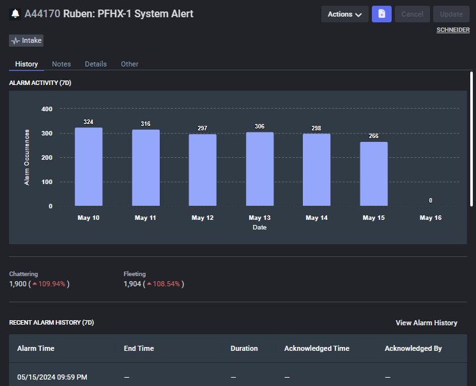The width and height of the screenshot is (476, 386).
Task: Sort by the Alarm Time column header
Action: point(36,348)
